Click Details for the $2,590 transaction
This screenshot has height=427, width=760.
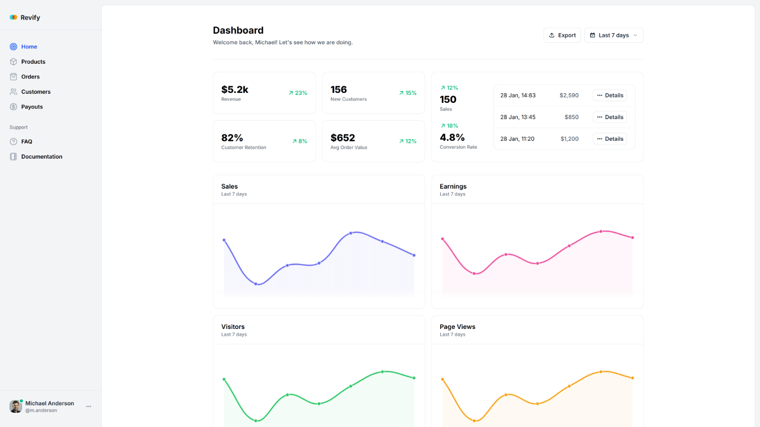(610, 95)
